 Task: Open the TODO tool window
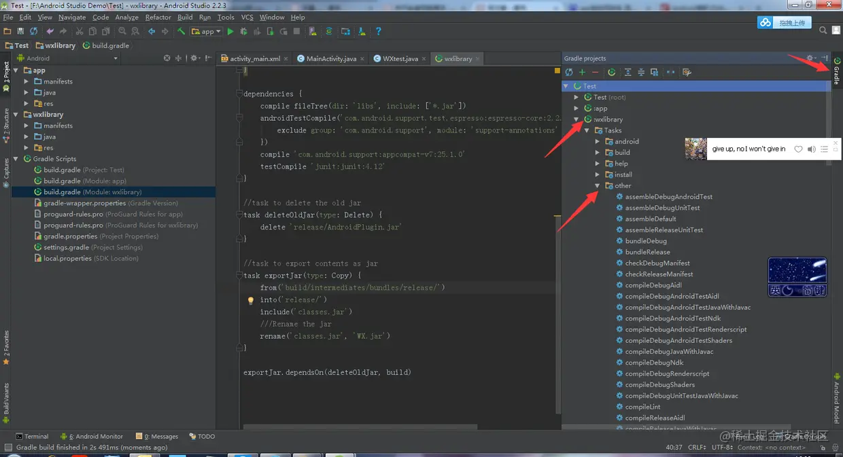202,437
